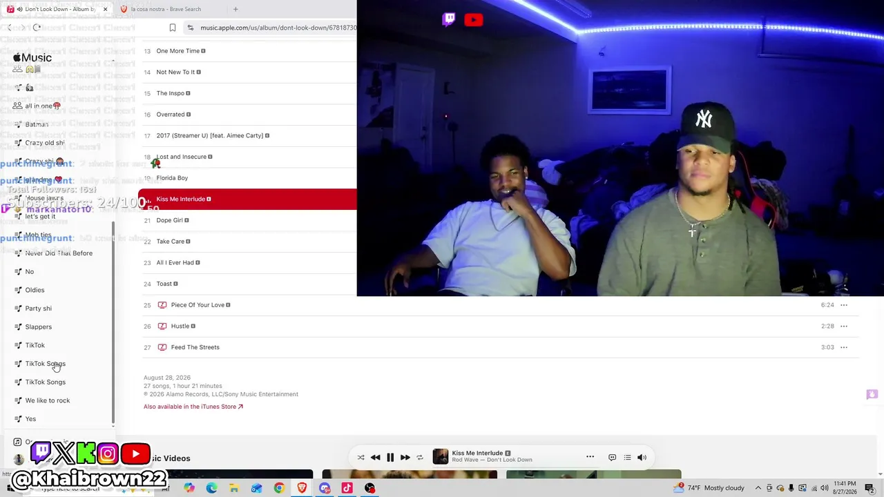Open more options for Feed The Streets
This screenshot has width=884, height=497.
844,347
